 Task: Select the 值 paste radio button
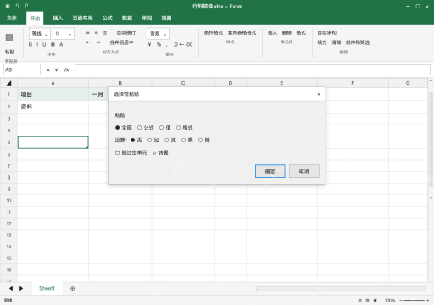pos(161,128)
